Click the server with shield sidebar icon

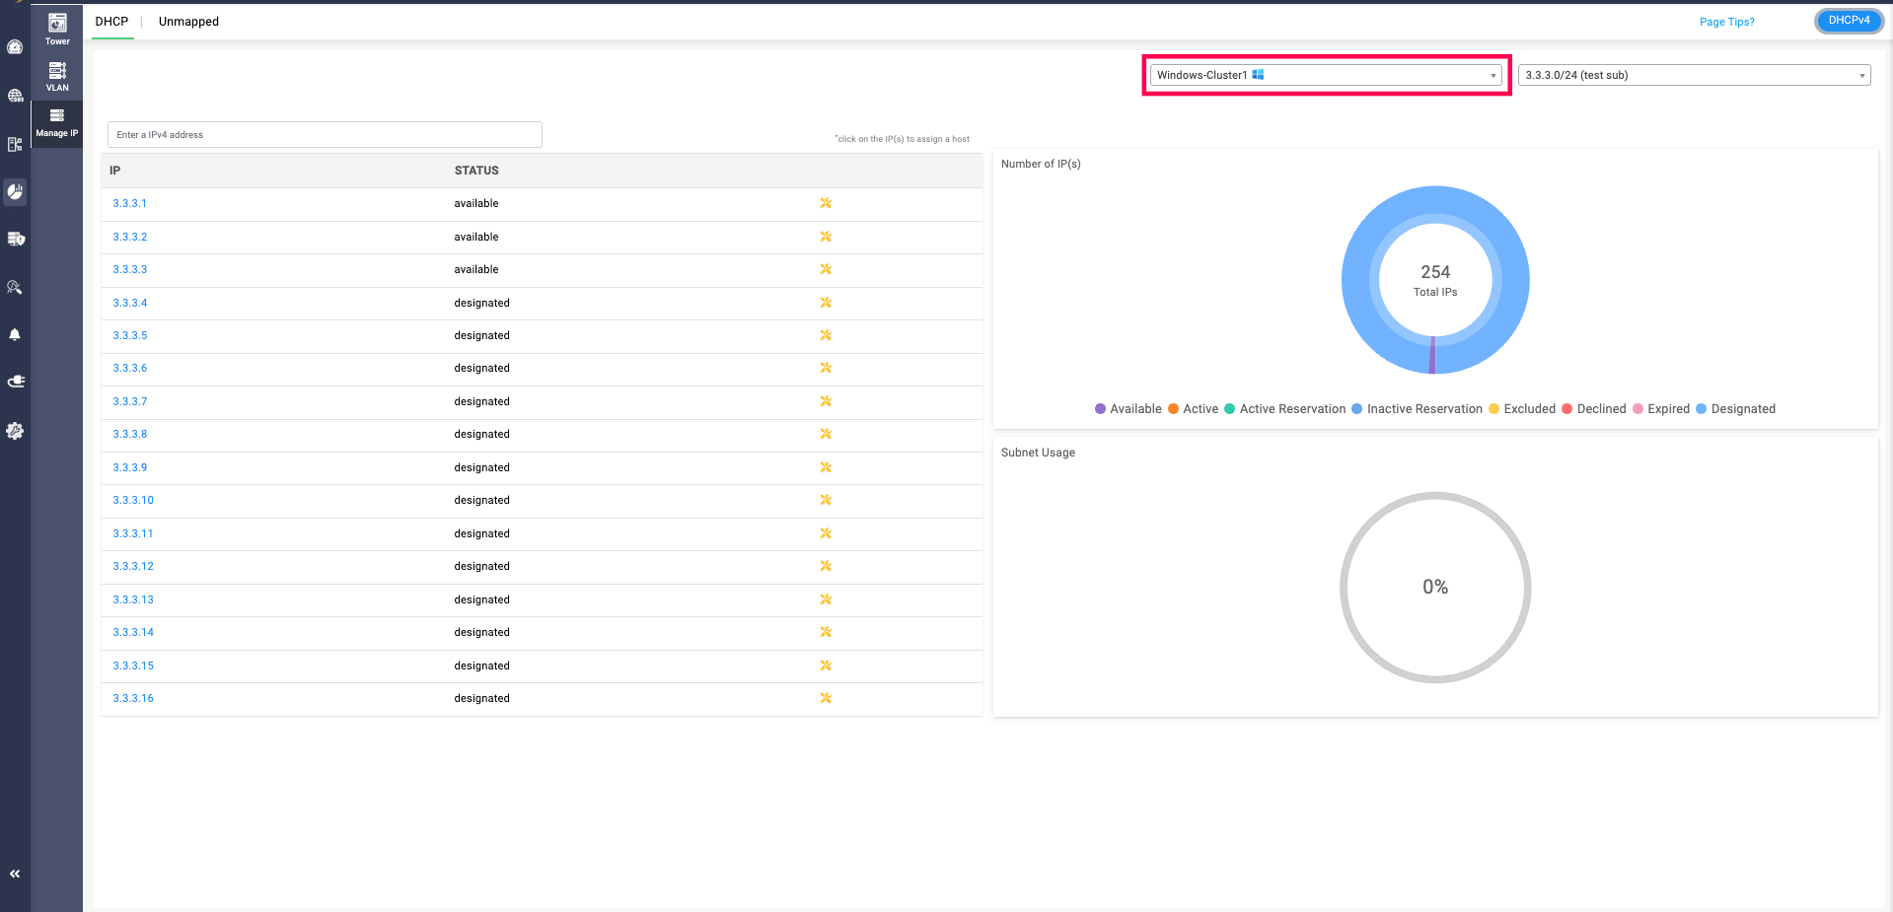(15, 239)
